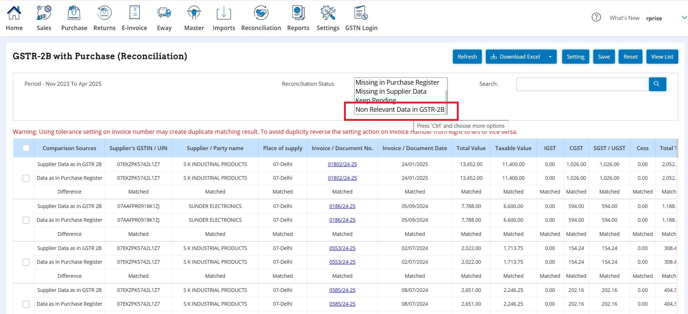Click the Period Nov 2023 To Apr 2025 text
This screenshot has height=314, width=688.
[x=63, y=84]
